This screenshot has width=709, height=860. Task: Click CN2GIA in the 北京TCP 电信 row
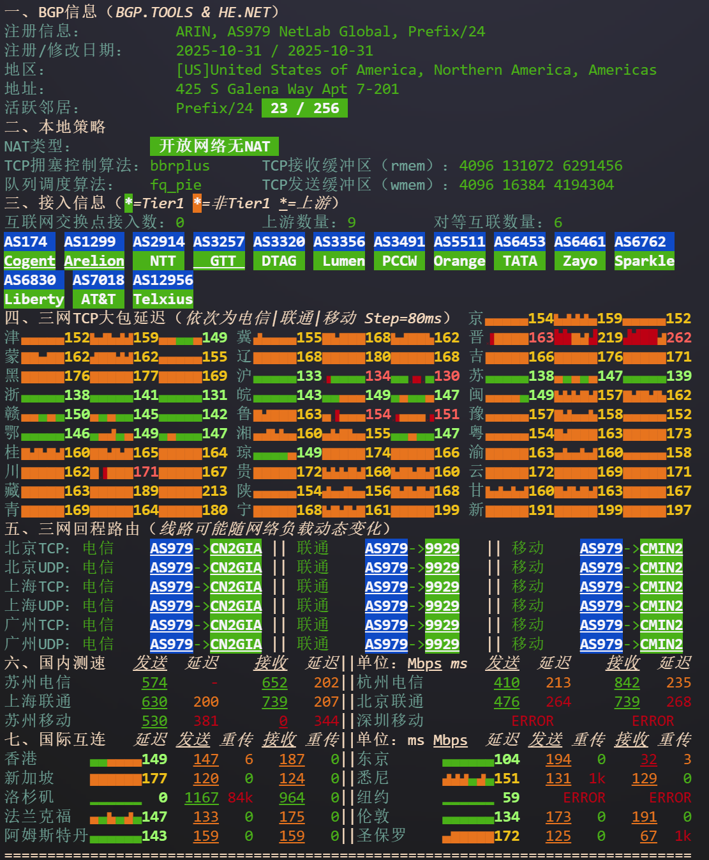[236, 548]
